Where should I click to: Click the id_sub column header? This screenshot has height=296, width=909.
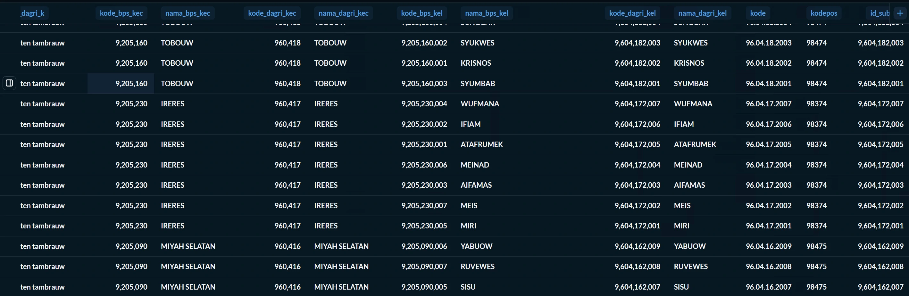coord(880,13)
